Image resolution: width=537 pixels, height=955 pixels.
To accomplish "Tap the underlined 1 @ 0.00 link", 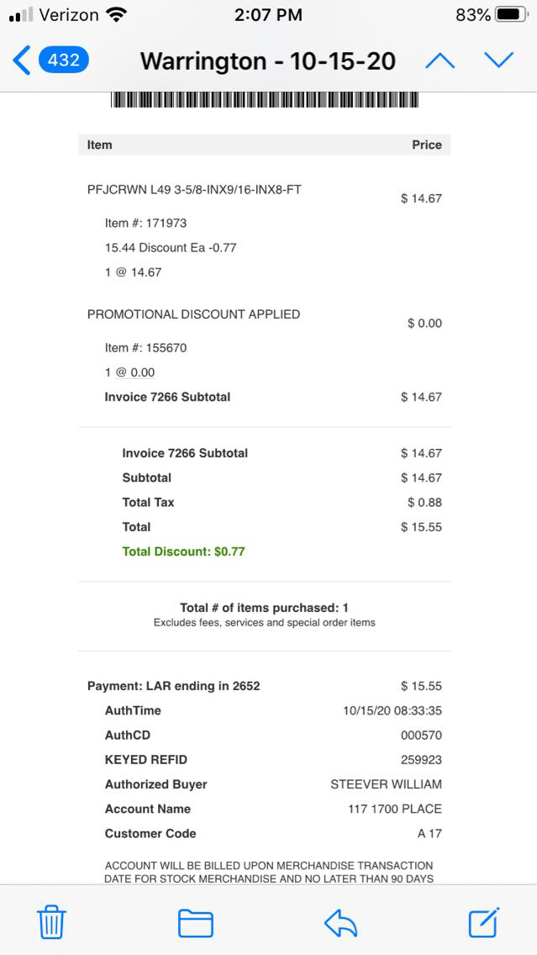I will click(129, 372).
